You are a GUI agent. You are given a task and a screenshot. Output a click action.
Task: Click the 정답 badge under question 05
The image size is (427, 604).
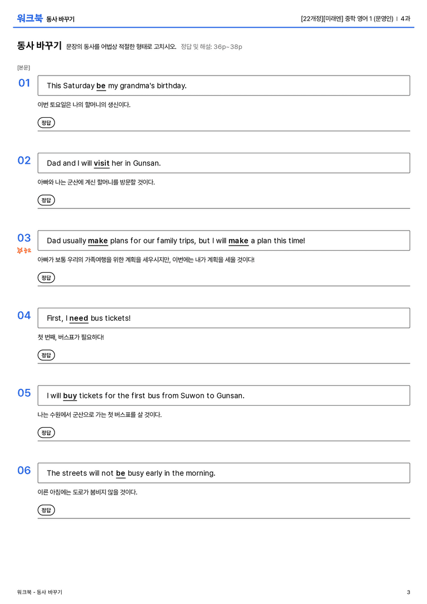[46, 432]
